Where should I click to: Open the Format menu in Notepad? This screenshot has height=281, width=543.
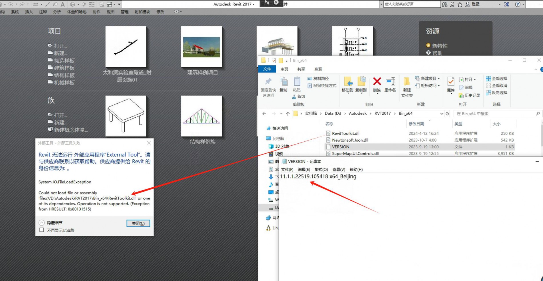tap(321, 169)
